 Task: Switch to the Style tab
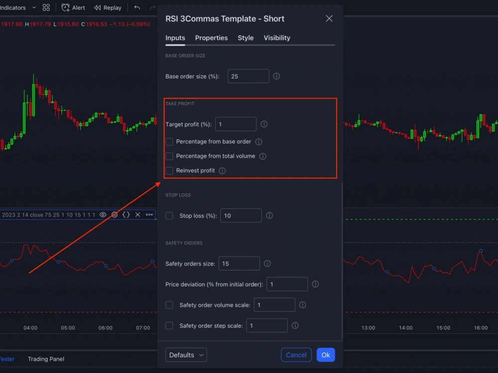coord(246,38)
